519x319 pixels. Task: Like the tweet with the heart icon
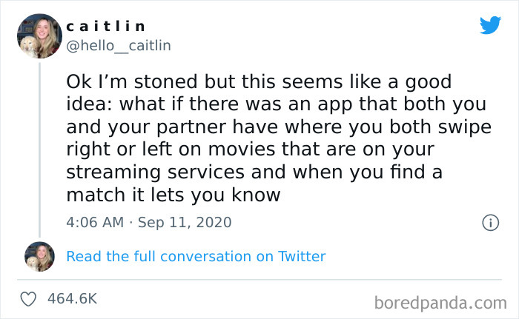[x=30, y=299]
